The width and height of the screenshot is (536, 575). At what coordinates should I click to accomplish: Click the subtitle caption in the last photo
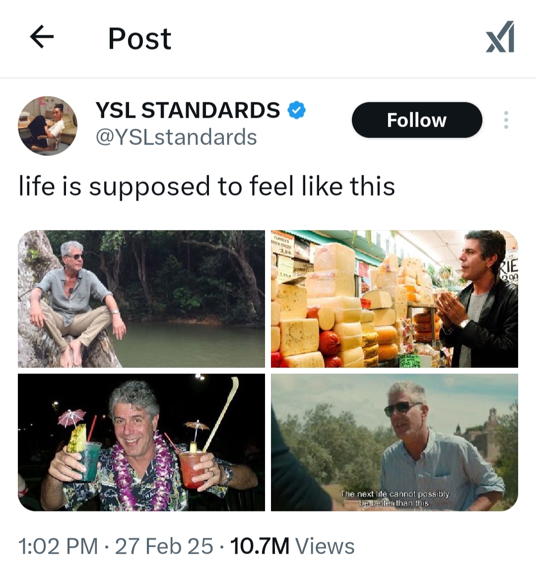(x=395, y=499)
